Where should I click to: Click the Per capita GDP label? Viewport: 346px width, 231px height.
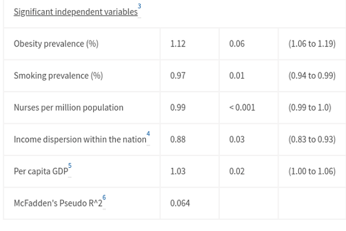(41, 171)
